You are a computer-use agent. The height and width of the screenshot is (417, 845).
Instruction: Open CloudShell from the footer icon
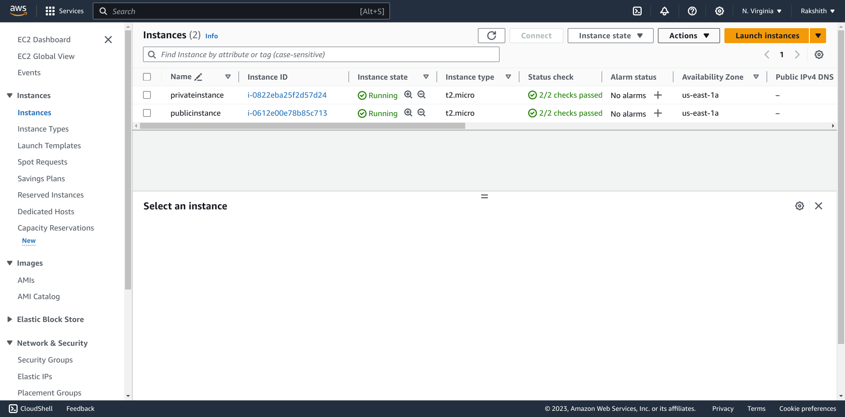pyautogui.click(x=13, y=409)
